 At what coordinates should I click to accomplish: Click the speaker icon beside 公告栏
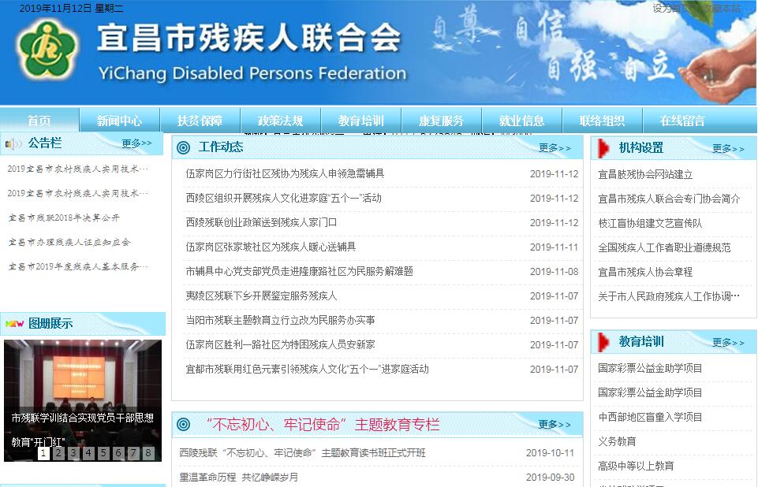coord(13,143)
